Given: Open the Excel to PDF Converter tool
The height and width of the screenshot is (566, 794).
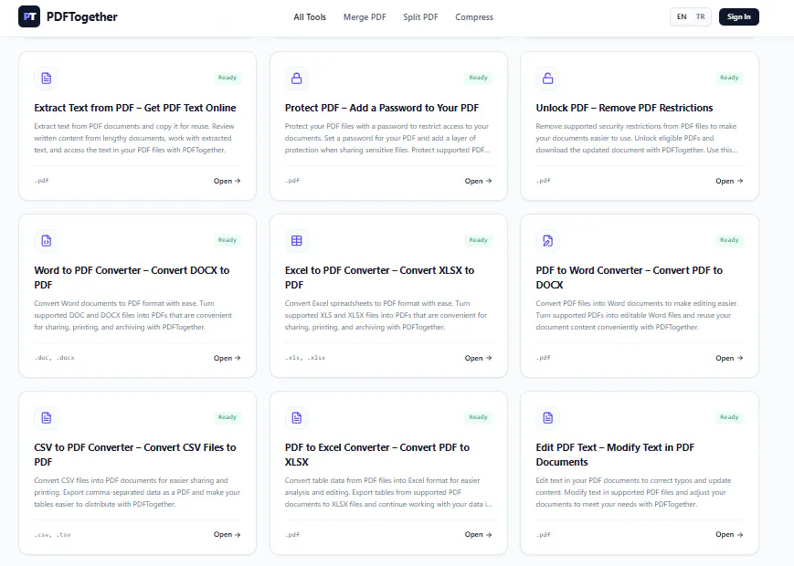Looking at the screenshot, I should 478,358.
